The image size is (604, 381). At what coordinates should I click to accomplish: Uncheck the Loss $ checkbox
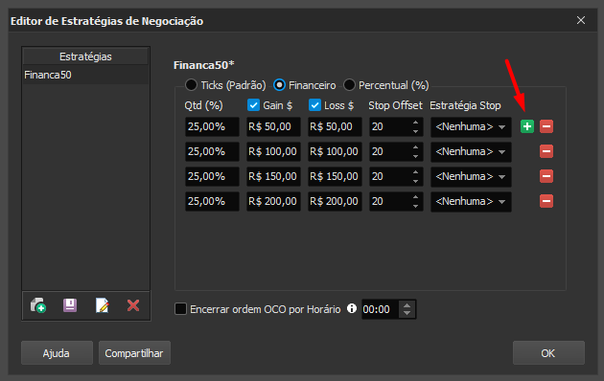click(314, 105)
